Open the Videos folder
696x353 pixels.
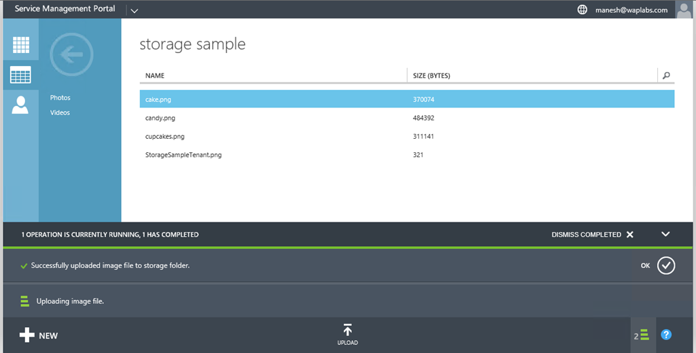[x=60, y=113]
